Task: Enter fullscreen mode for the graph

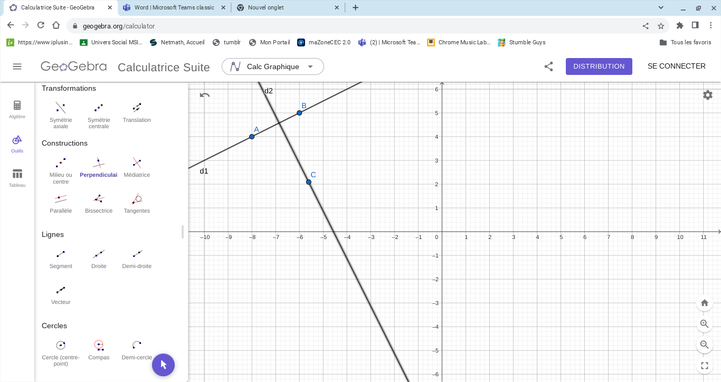Action: click(704, 365)
